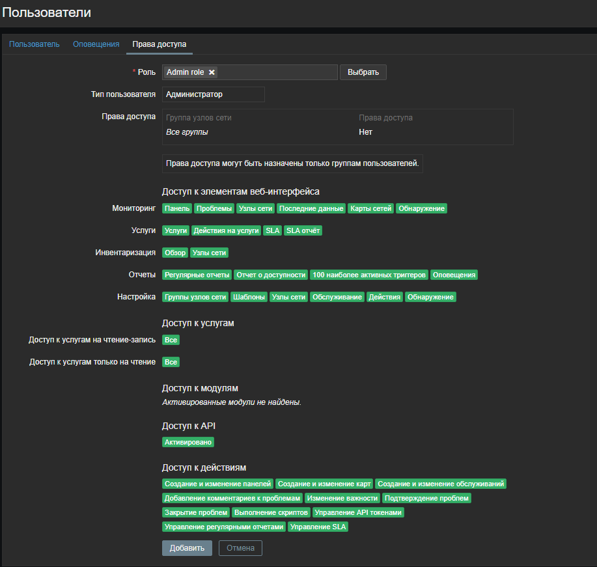Click the Все группы row in permissions table

coord(187,132)
